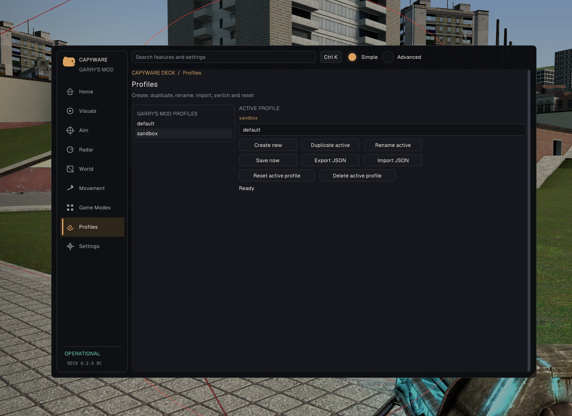The height and width of the screenshot is (416, 572).
Task: Click the Visuals eye-circle icon
Action: pos(70,111)
